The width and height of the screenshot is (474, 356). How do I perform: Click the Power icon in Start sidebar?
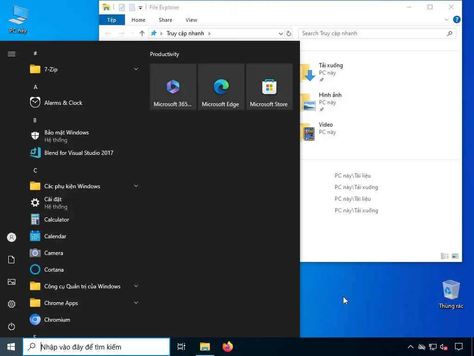tap(12, 326)
